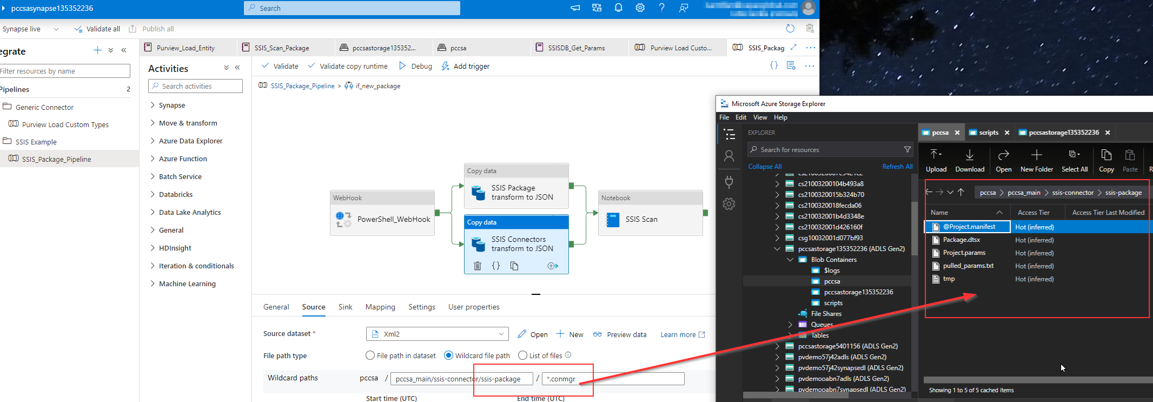Viewport: 1153px width, 402px height.
Task: Click Preview data link
Action: click(x=620, y=334)
